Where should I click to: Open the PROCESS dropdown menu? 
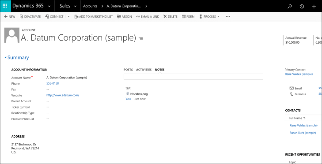(x=209, y=17)
